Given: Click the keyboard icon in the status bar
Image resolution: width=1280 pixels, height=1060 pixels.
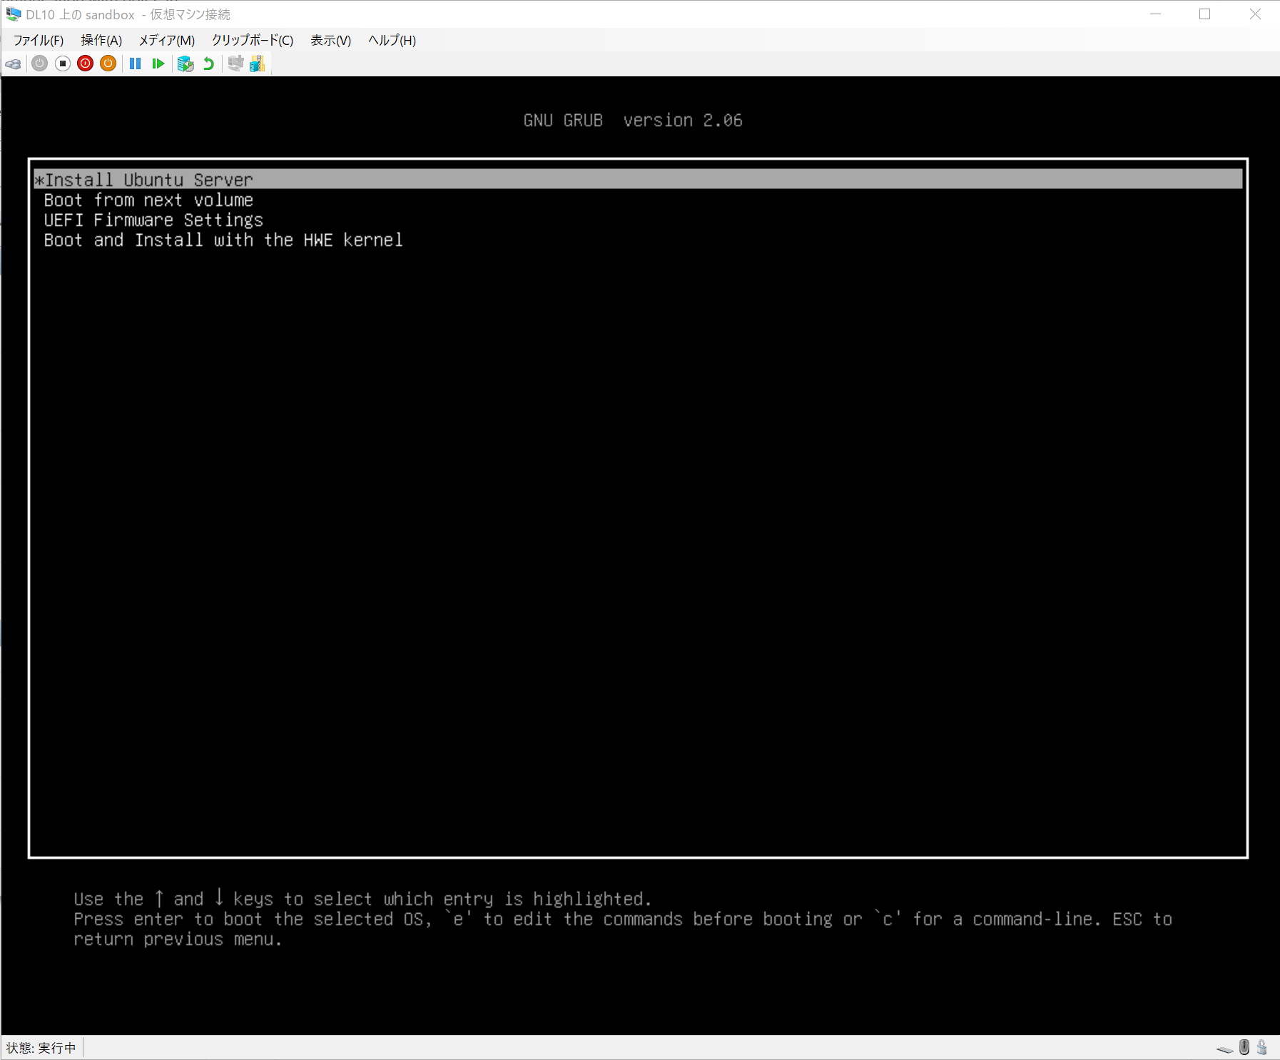Looking at the screenshot, I should click(x=1225, y=1049).
